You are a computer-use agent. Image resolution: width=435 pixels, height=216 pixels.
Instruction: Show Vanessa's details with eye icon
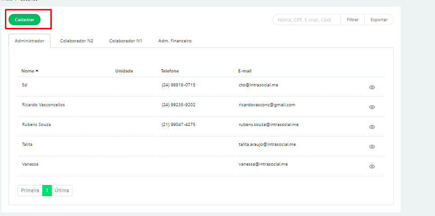[372, 166]
